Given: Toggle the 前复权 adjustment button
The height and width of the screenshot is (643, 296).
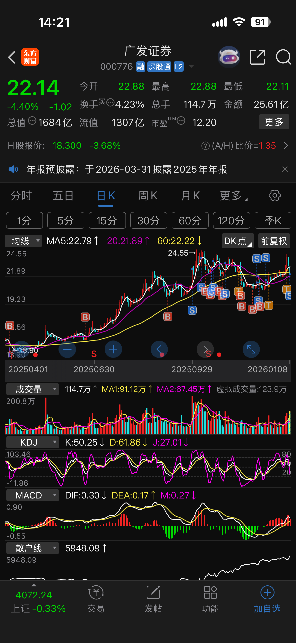Looking at the screenshot, I should coord(274,241).
